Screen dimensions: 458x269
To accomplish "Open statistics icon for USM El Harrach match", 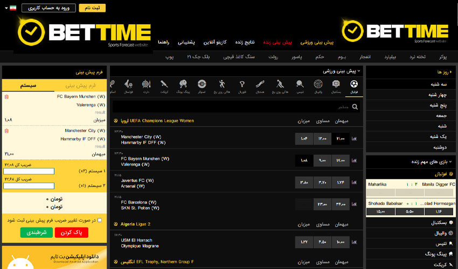I will 355,242.
